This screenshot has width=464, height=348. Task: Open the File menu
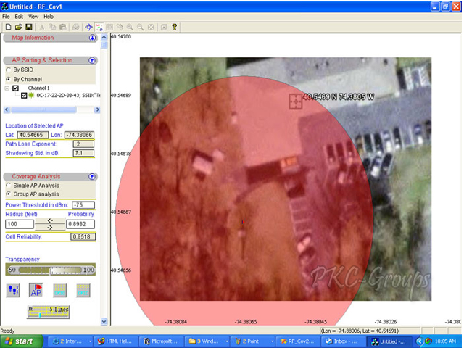[x=6, y=17]
